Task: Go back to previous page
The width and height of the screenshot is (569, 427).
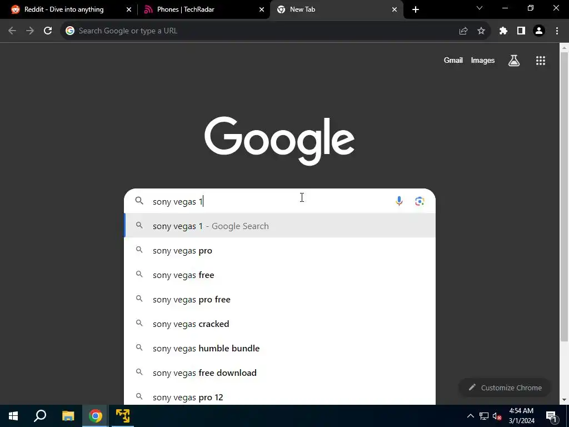Action: click(12, 31)
